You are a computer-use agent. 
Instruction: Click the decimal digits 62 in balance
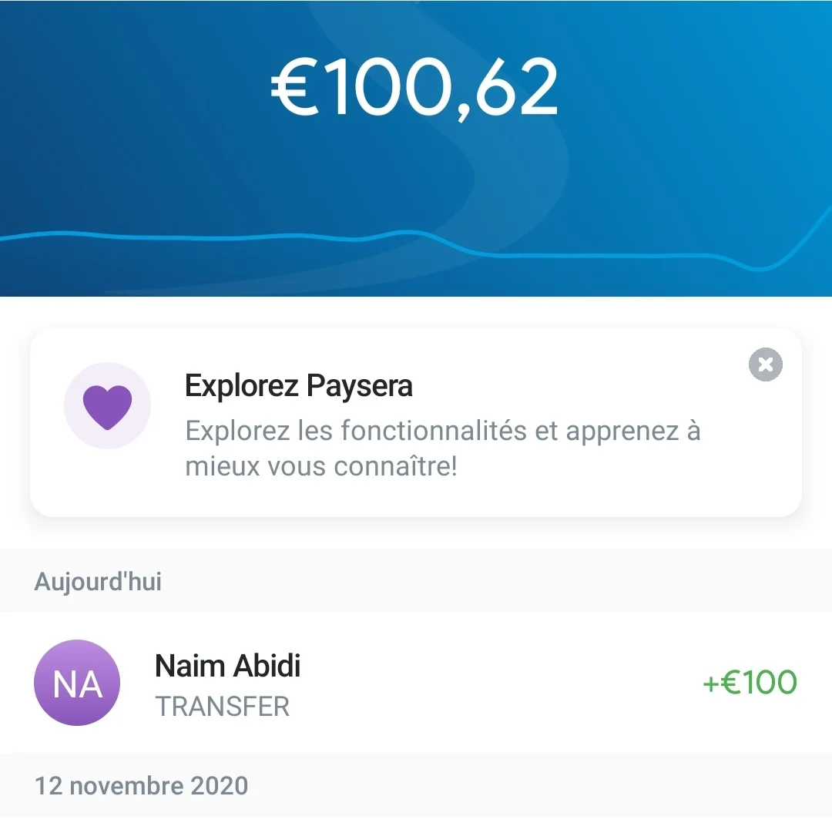(516, 87)
